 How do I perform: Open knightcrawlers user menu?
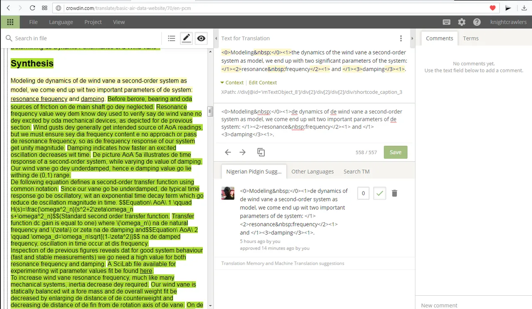coord(508,22)
